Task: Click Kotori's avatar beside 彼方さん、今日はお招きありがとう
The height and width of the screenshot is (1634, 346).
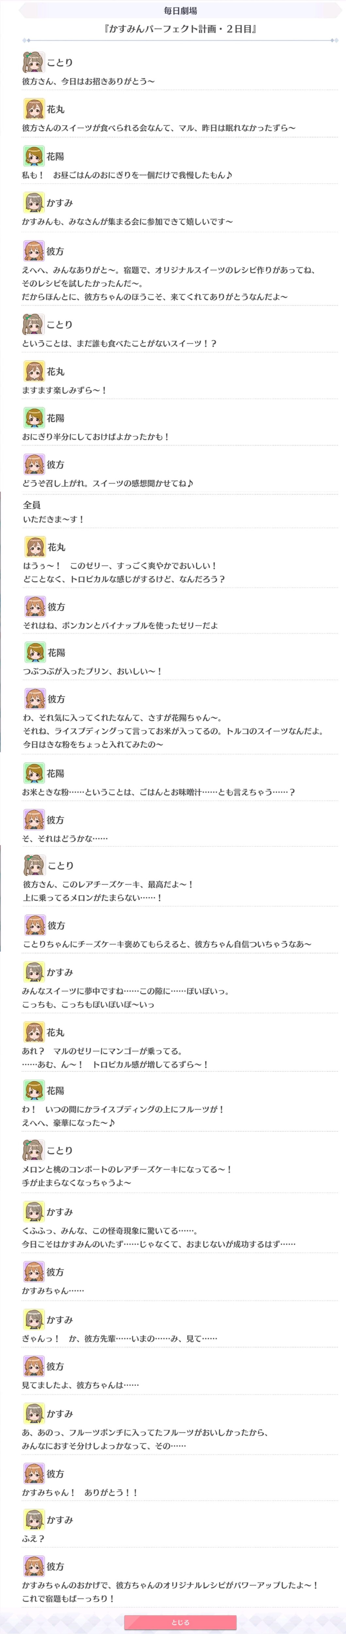Action: [x=34, y=62]
